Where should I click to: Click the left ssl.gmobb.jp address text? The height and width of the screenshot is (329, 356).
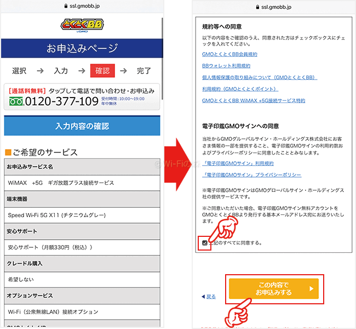tap(84, 6)
